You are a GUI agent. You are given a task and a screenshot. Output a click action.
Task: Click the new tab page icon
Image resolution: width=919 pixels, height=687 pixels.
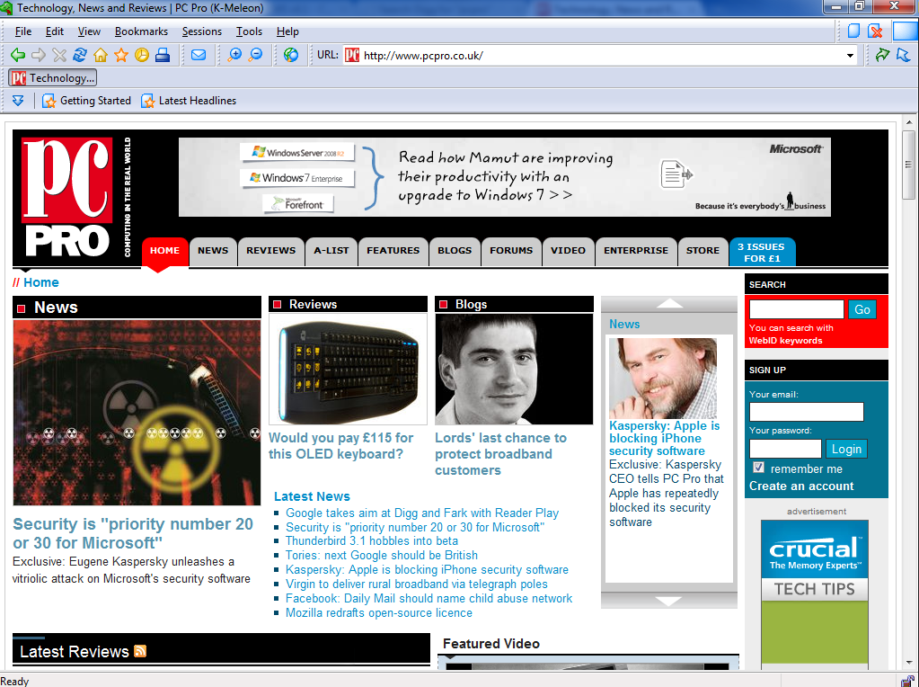point(854,31)
